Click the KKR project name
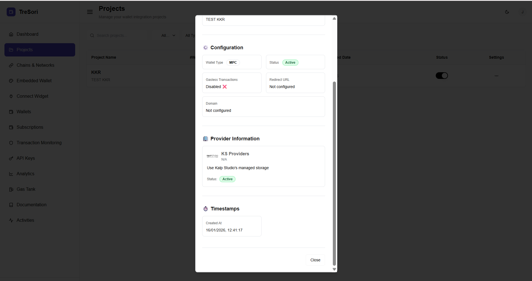This screenshot has width=532, height=281. tap(96, 72)
